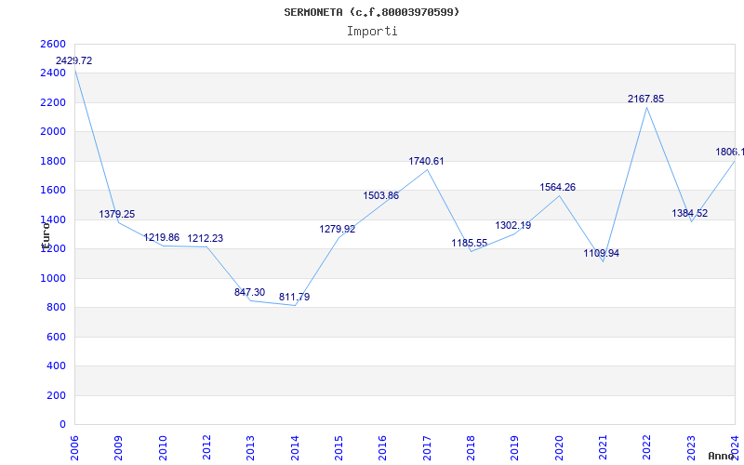Click x-axis year 2015
The image size is (744, 465).
[x=339, y=448]
